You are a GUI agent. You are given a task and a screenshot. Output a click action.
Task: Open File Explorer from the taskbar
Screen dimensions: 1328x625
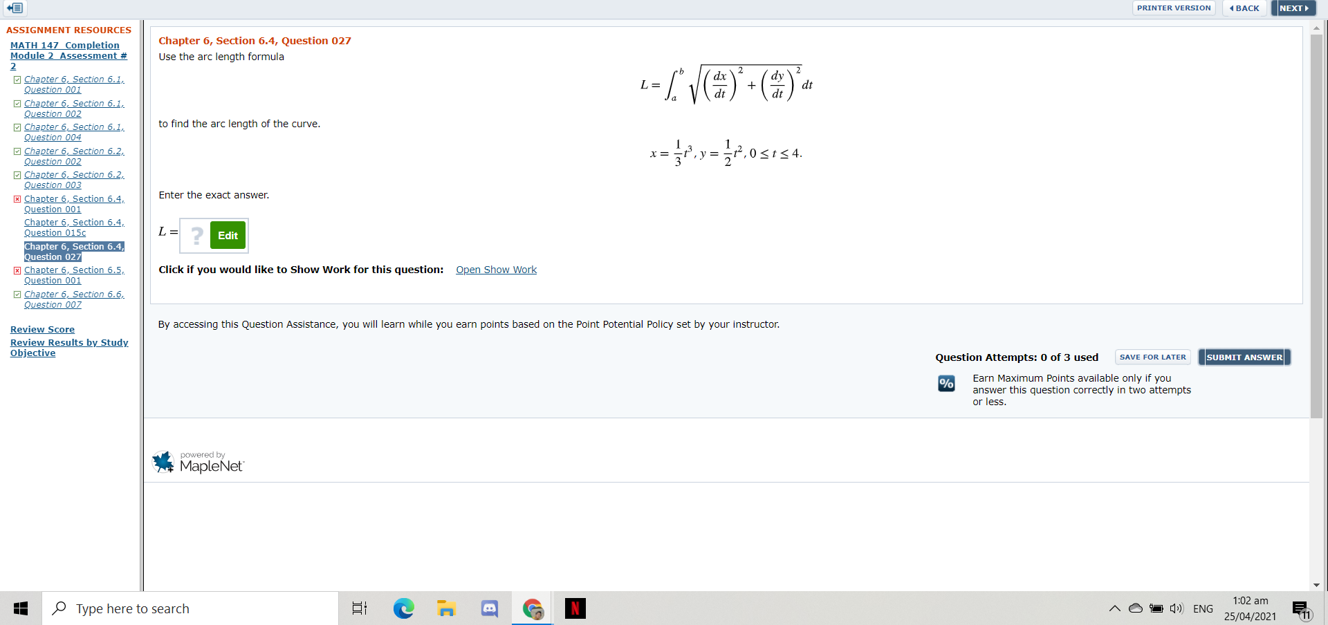pos(446,608)
